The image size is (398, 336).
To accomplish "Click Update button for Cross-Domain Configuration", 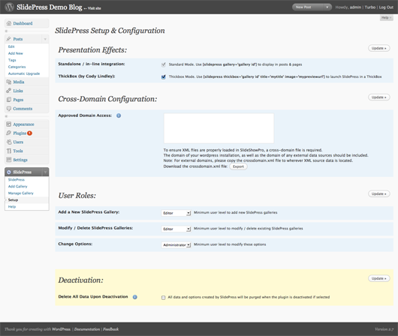I will 379,97.
